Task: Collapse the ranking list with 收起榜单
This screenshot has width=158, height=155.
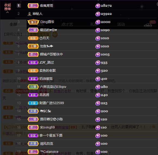Action: tap(8, 8)
